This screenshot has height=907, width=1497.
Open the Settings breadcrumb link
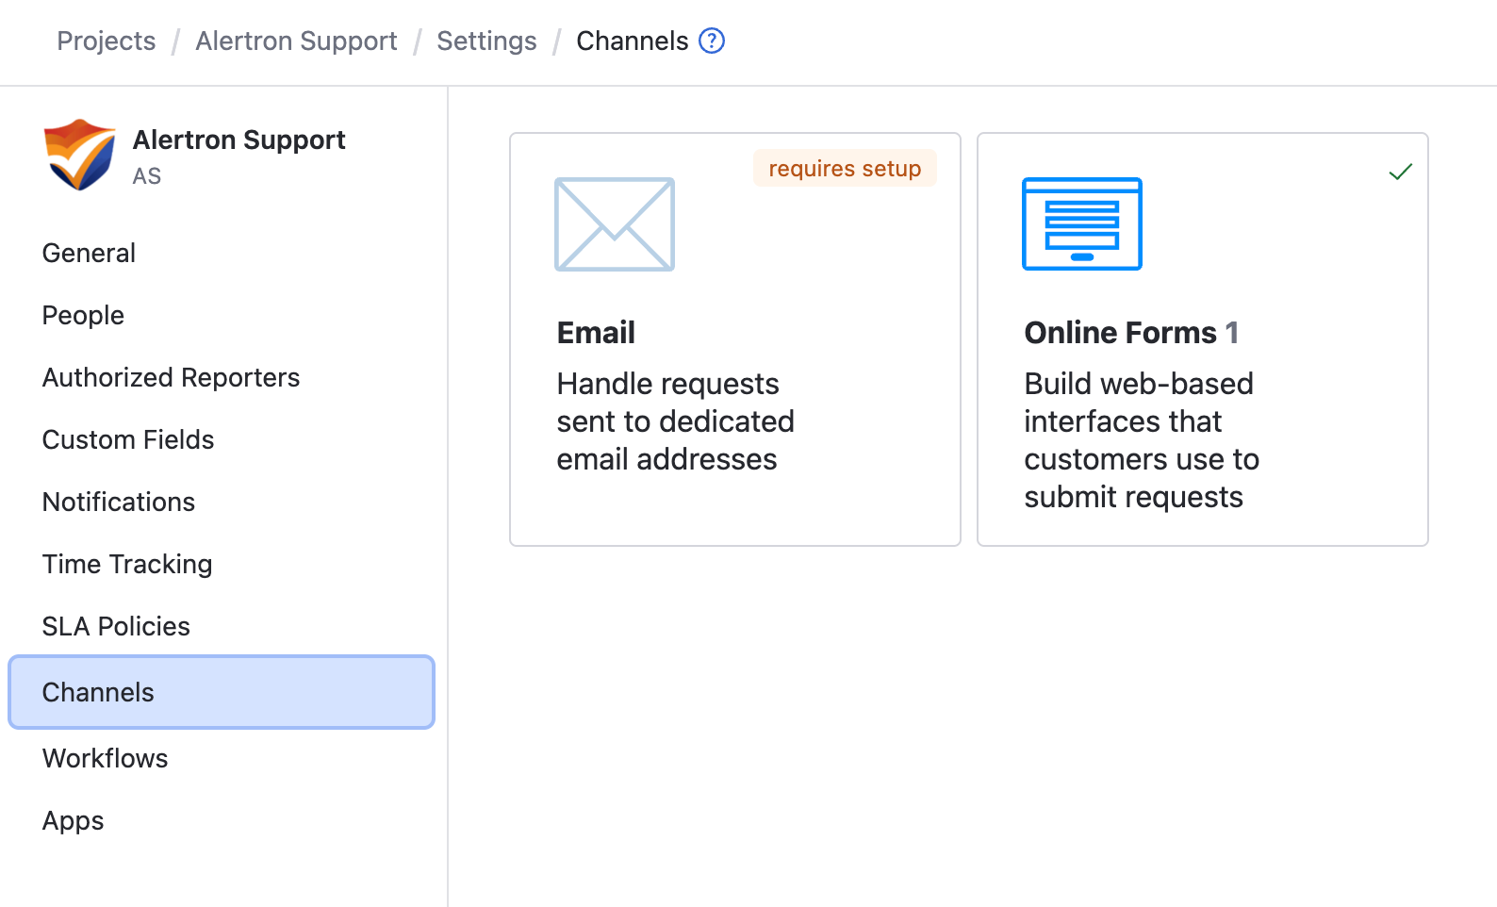[486, 41]
